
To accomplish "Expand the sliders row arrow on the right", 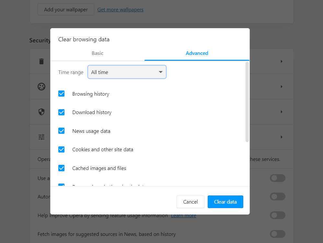I will point(282,137).
